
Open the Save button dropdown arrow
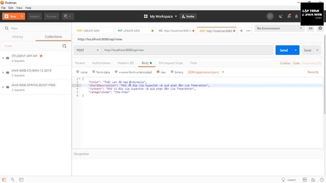pos(317,50)
